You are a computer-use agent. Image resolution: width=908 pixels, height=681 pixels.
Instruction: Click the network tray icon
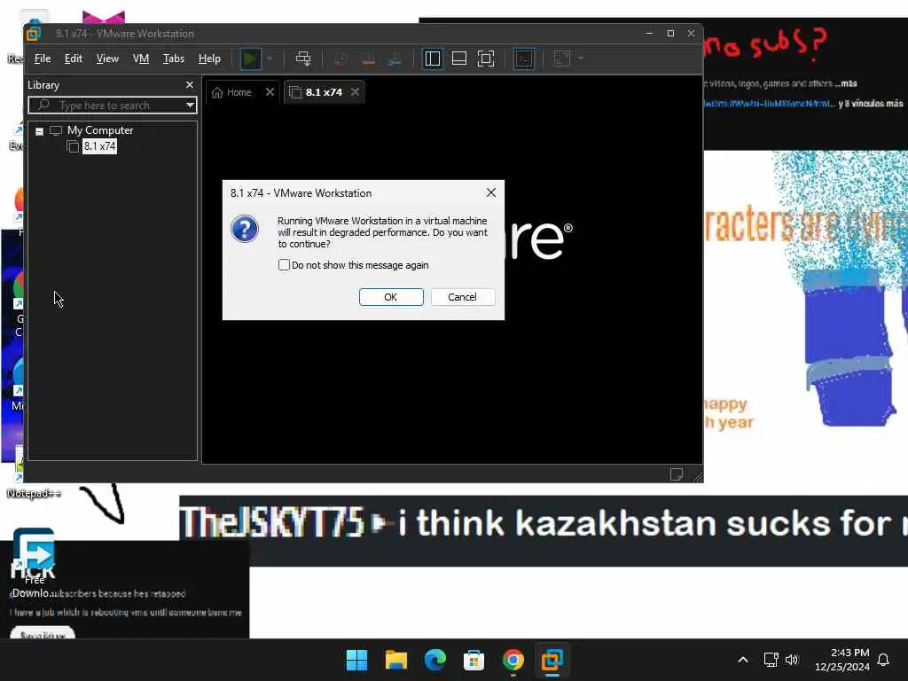coord(771,660)
